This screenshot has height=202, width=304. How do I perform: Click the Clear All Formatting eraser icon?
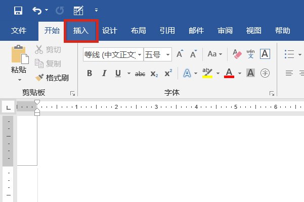(237, 54)
